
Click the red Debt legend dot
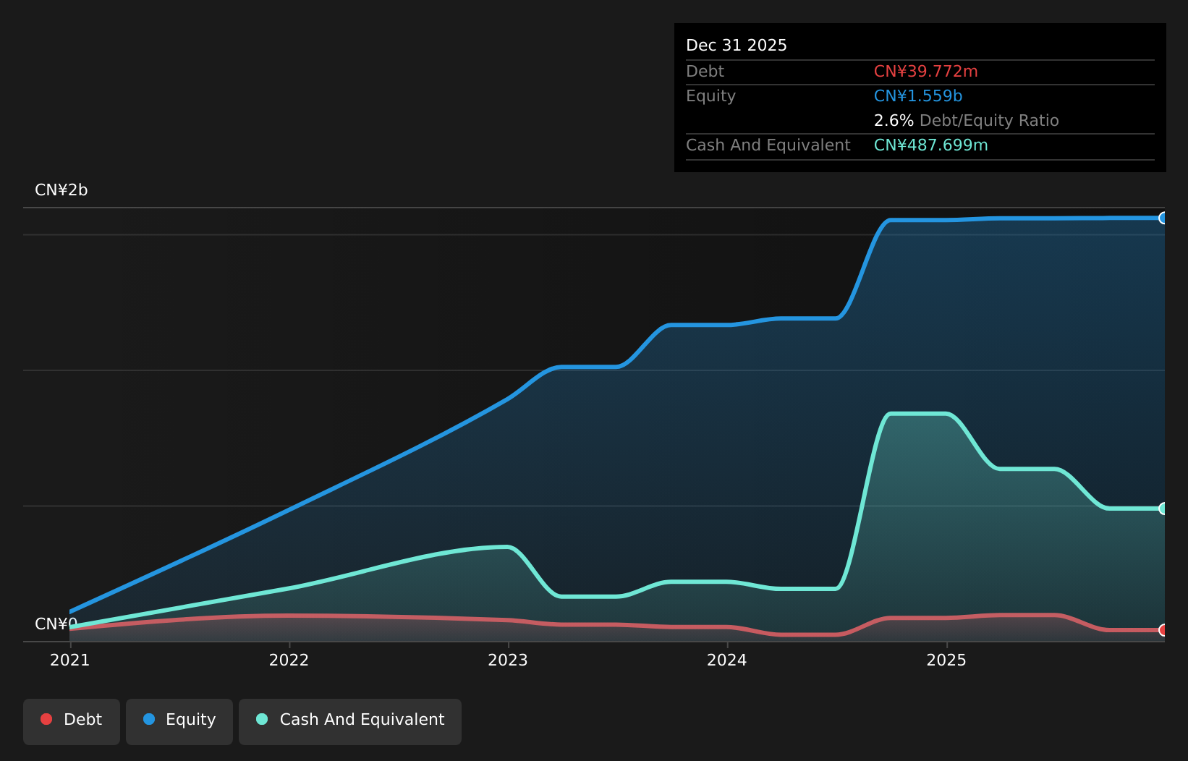click(46, 719)
